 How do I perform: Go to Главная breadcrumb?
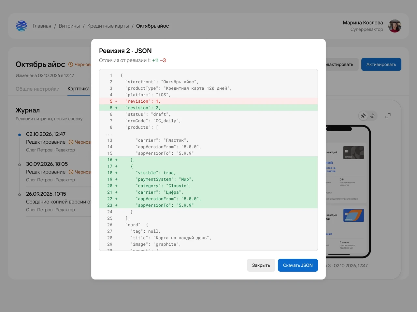click(x=42, y=26)
